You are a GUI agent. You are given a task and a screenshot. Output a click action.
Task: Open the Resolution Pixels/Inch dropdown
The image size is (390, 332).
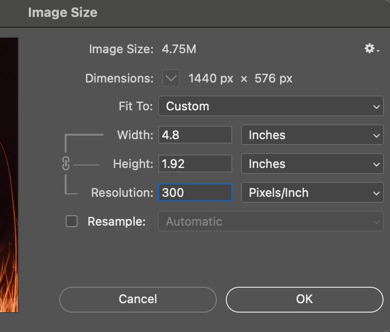point(312,193)
